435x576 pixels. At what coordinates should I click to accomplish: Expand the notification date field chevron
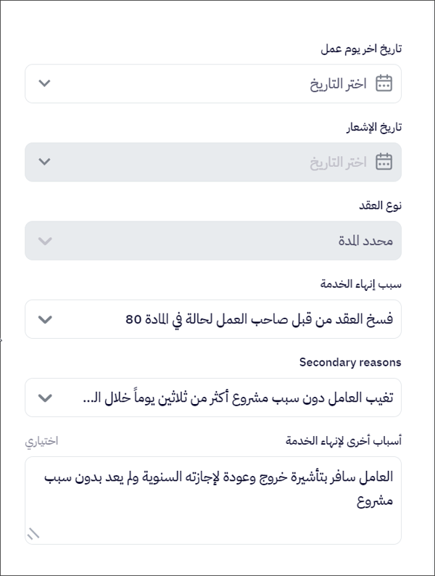[x=44, y=162]
